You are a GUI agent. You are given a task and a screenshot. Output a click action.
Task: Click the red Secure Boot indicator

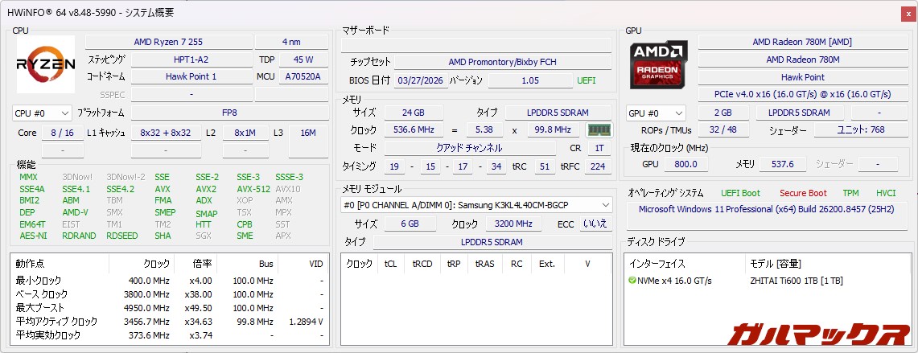tap(803, 193)
